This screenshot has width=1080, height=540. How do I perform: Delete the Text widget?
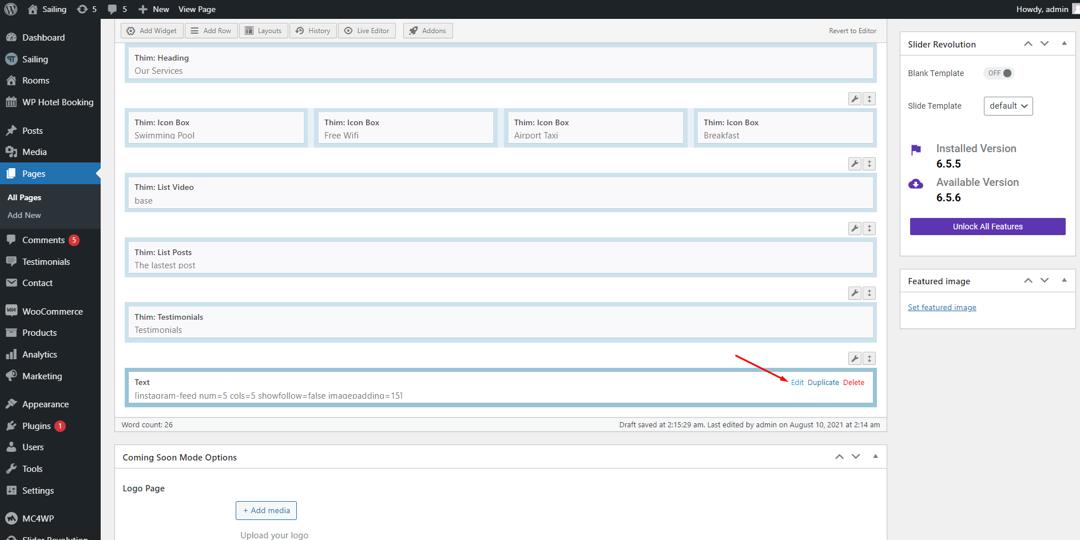[x=853, y=383]
